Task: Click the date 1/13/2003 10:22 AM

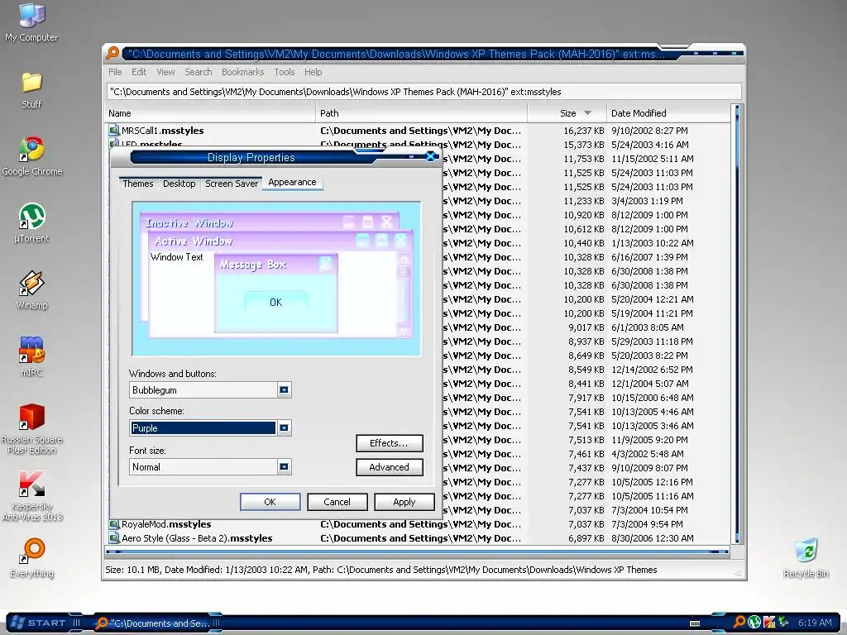Action: click(653, 243)
